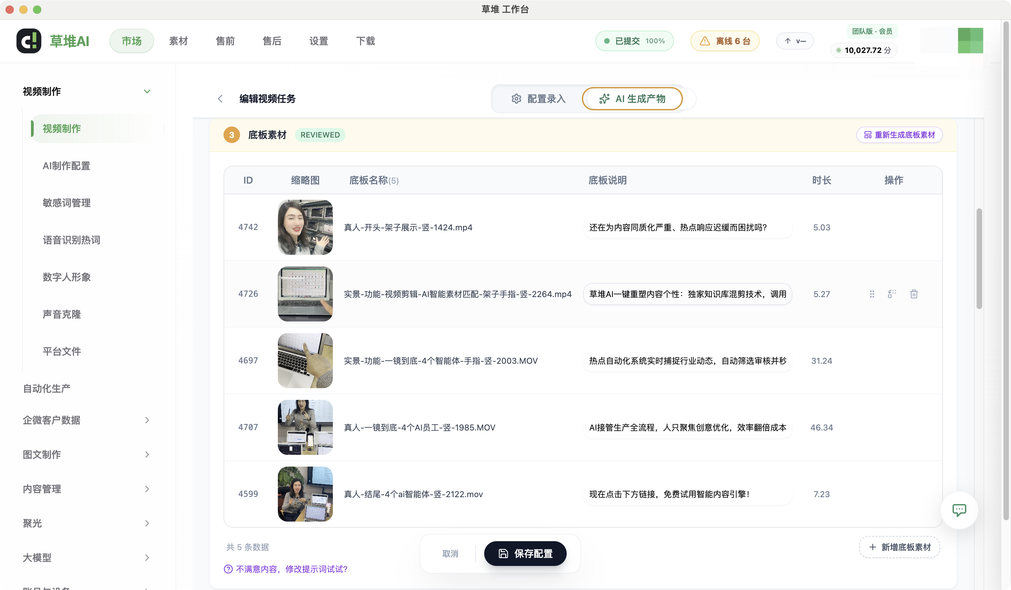Click the drag handle icon on row 4726
The image size is (1011, 590).
coord(872,294)
